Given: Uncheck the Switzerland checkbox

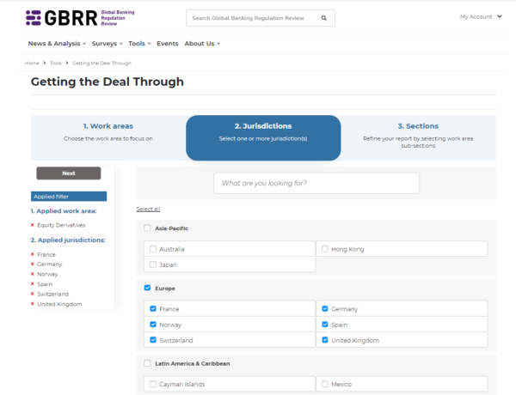Looking at the screenshot, I should [x=153, y=340].
